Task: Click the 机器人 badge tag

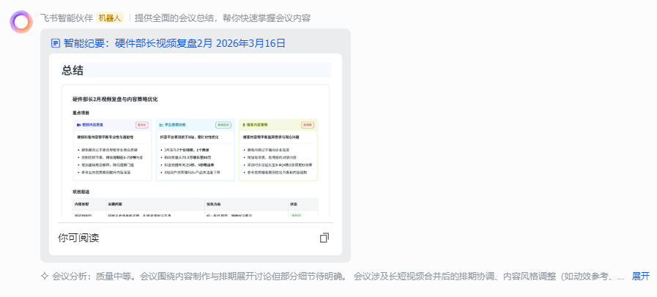Action: coord(111,18)
